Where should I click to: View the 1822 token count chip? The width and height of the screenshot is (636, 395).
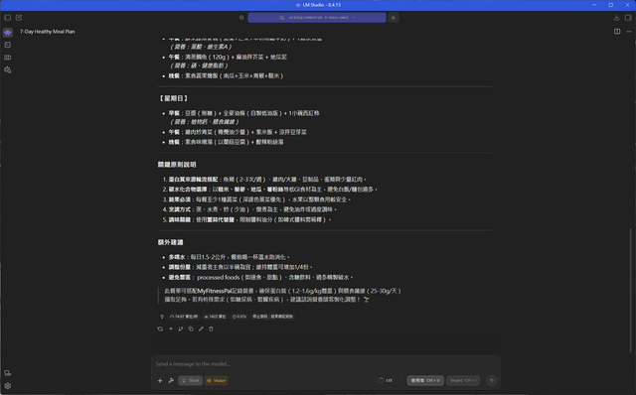point(216,317)
